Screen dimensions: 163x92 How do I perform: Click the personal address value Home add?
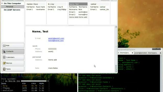[x=52, y=60]
